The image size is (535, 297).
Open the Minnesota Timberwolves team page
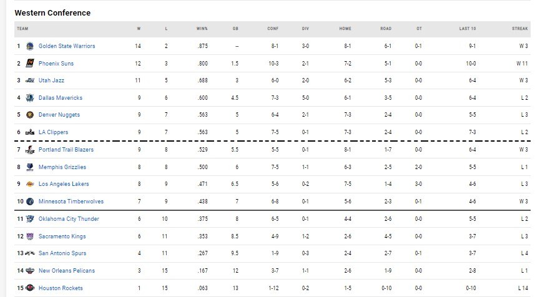(71, 202)
